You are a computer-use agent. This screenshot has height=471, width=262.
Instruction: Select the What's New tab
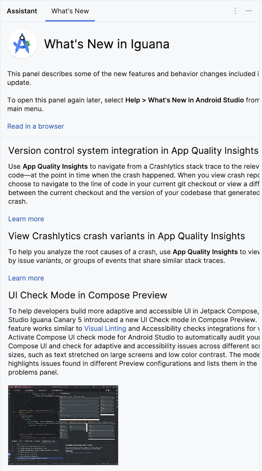[70, 11]
